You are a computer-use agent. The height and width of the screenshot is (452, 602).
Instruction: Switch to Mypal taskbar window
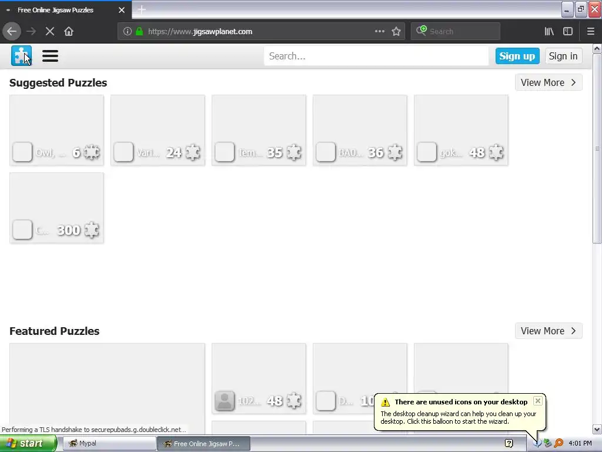coord(109,444)
